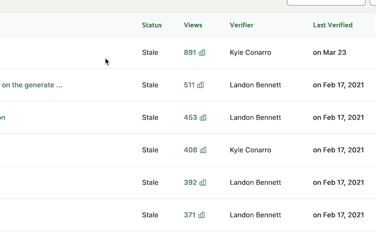Open the analytics icon next to 511 views
Viewport: 376px width, 244px height.
click(201, 85)
